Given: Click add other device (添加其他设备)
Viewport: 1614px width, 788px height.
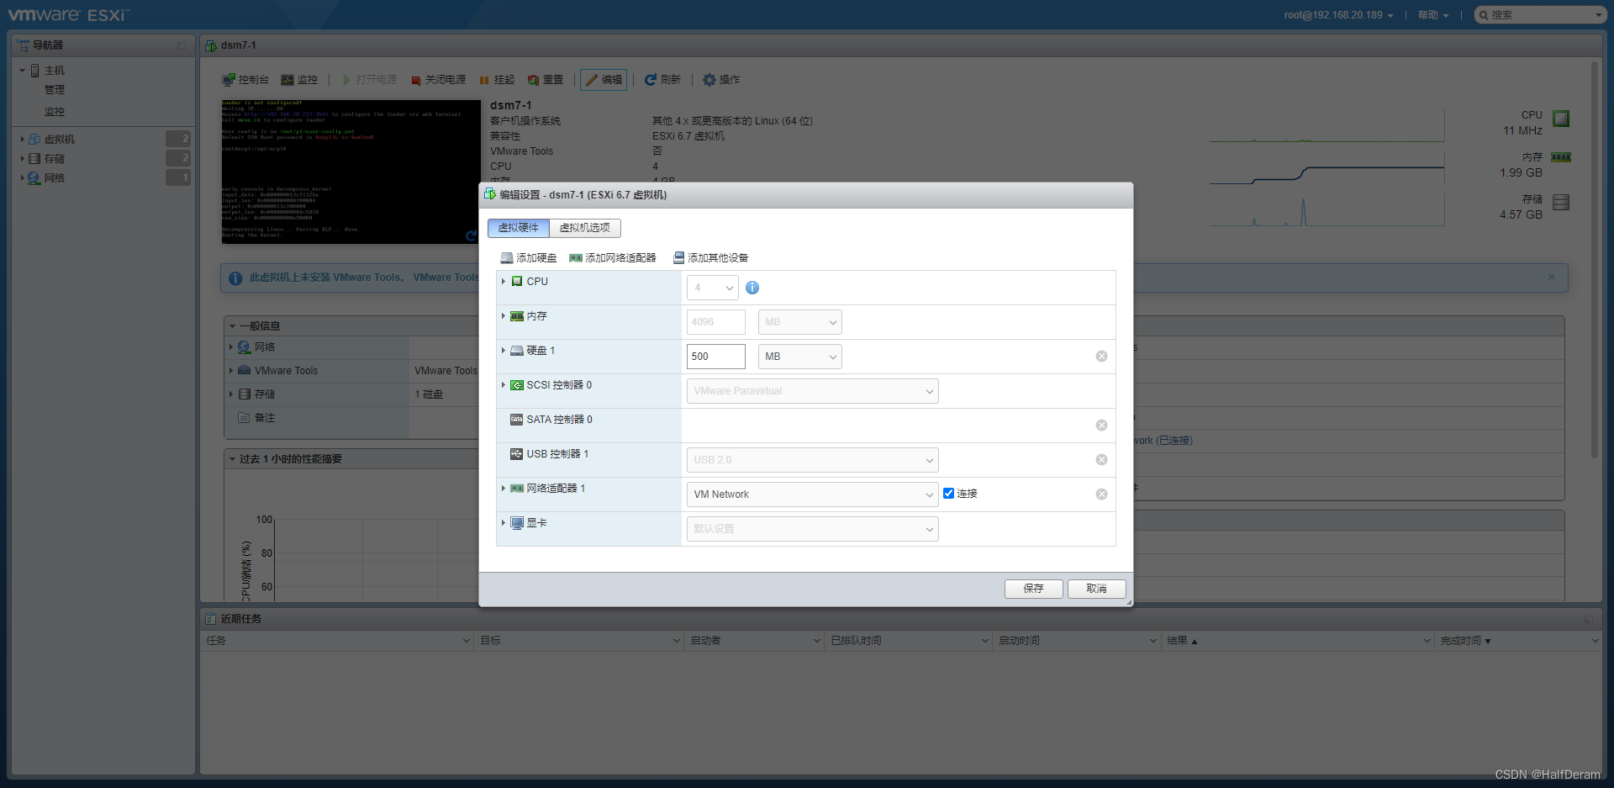Looking at the screenshot, I should [711, 258].
